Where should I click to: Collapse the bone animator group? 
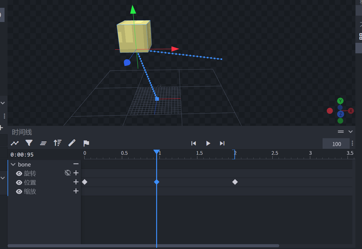[x=13, y=164]
